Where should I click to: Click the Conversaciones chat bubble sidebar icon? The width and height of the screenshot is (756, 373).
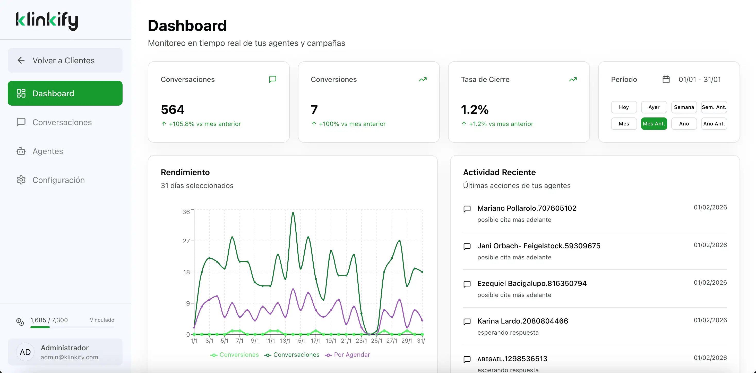21,122
